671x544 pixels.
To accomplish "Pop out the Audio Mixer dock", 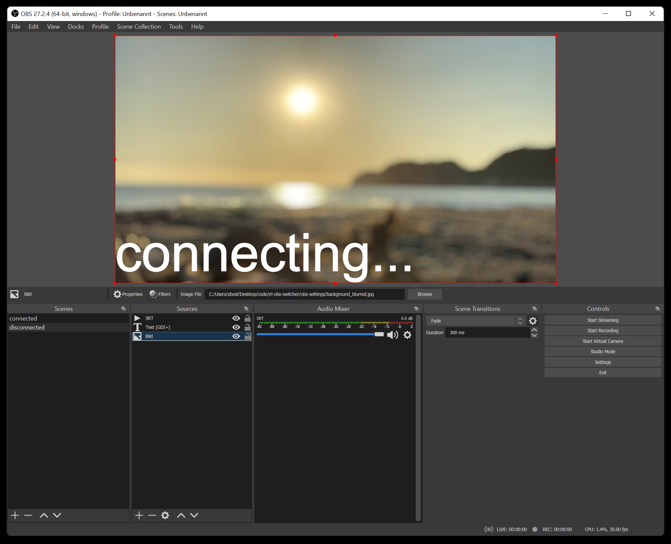I will pyautogui.click(x=416, y=309).
